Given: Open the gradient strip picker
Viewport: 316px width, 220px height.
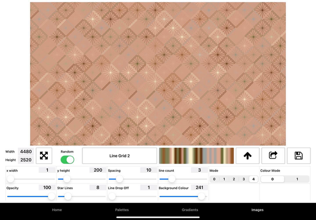Looking at the screenshot, I should (196, 156).
